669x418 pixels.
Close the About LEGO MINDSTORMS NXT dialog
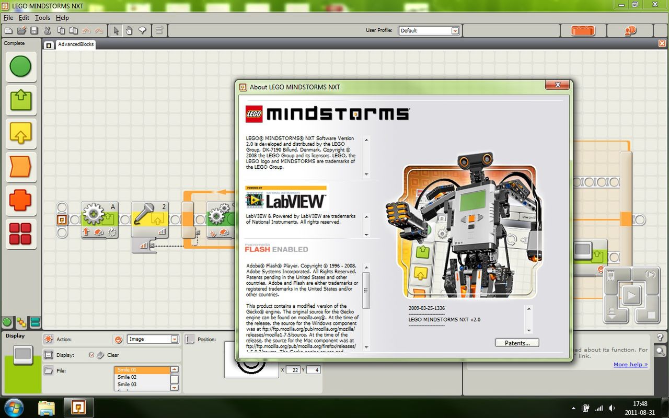[x=557, y=85]
